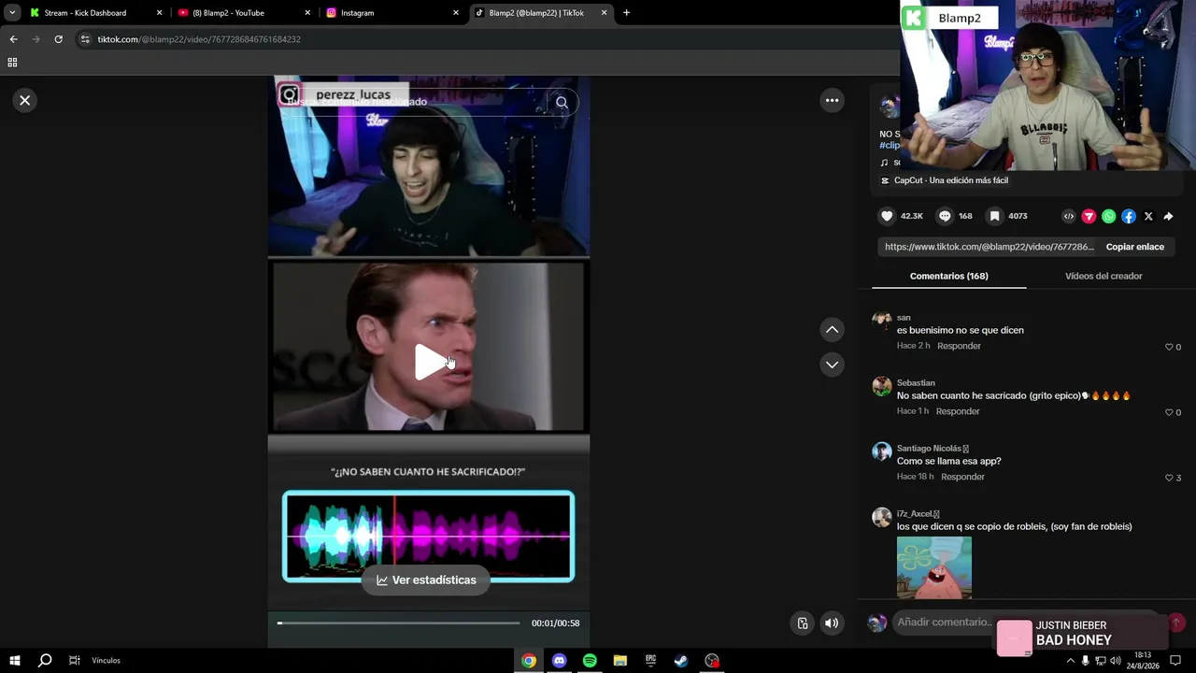Open the Windows Start menu
Viewport: 1196px width, 673px height.
click(15, 661)
